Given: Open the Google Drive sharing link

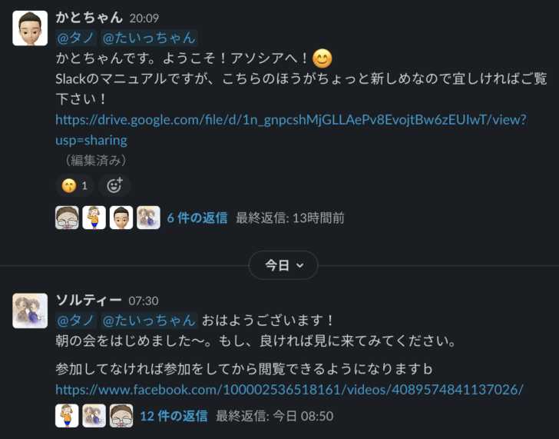Looking at the screenshot, I should 290,130.
